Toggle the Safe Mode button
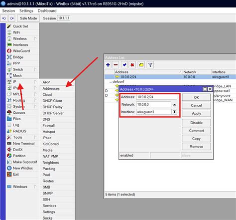Viewport: 236px width, 220px height. point(28,18)
